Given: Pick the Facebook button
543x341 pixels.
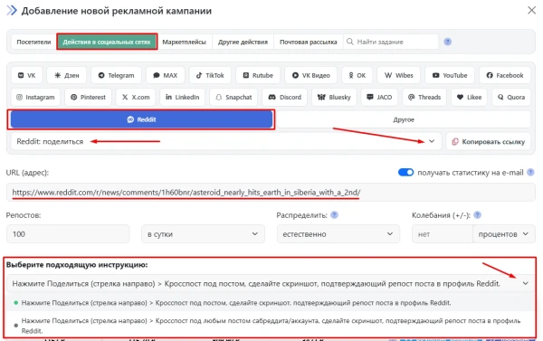Looking at the screenshot, I should click(505, 75).
